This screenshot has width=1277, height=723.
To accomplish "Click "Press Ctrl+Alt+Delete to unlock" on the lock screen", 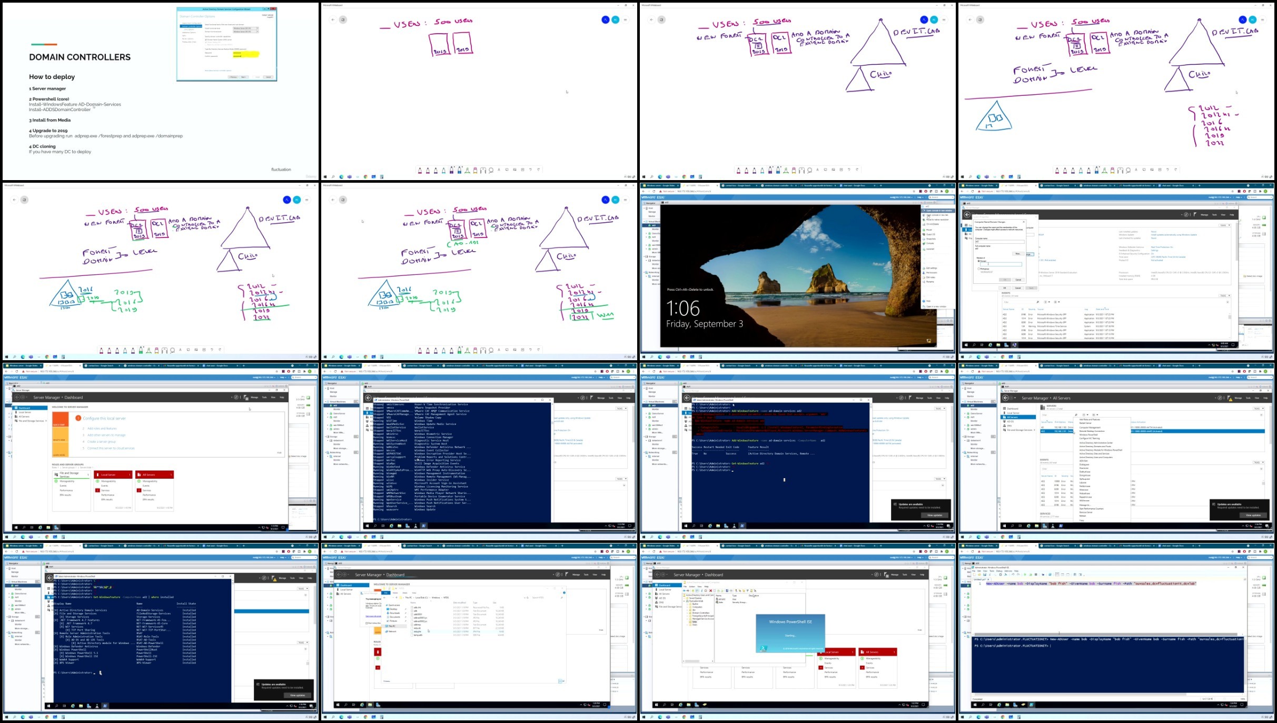I will 690,290.
